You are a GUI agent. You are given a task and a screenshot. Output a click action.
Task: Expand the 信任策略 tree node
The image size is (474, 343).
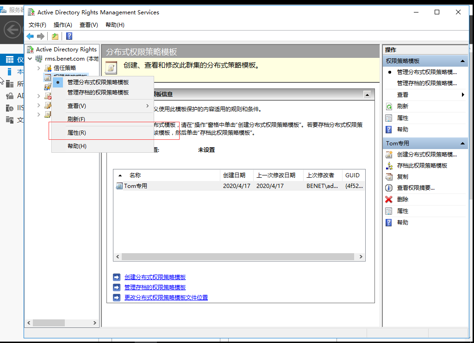coord(39,68)
